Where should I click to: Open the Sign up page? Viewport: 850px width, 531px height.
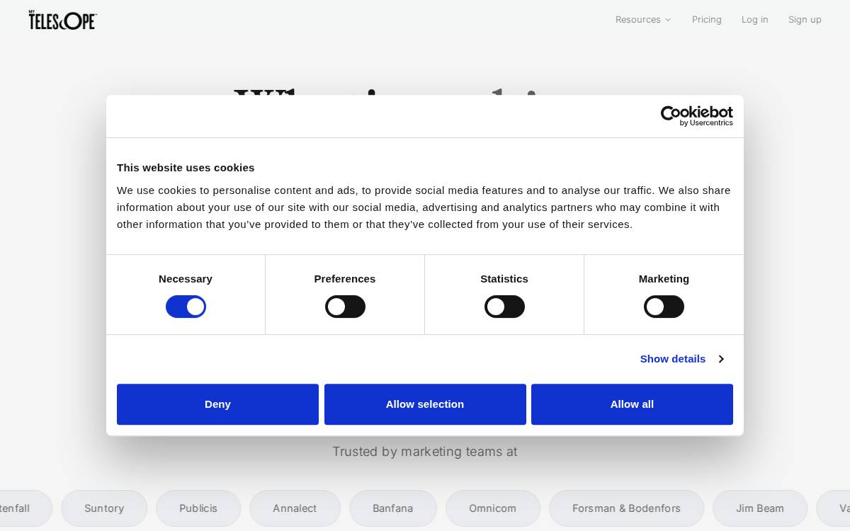point(805,20)
